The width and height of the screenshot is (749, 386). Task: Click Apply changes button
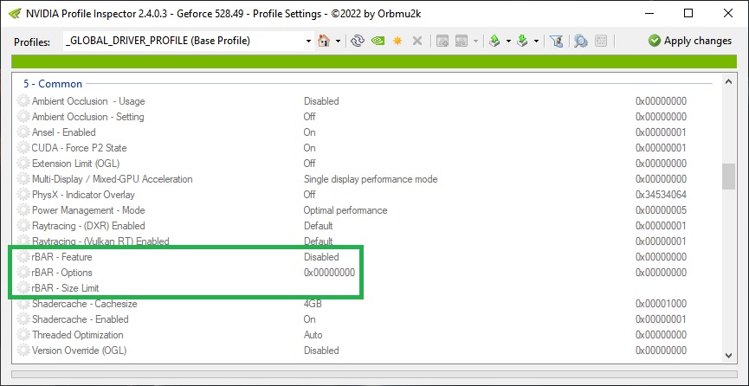click(x=690, y=41)
